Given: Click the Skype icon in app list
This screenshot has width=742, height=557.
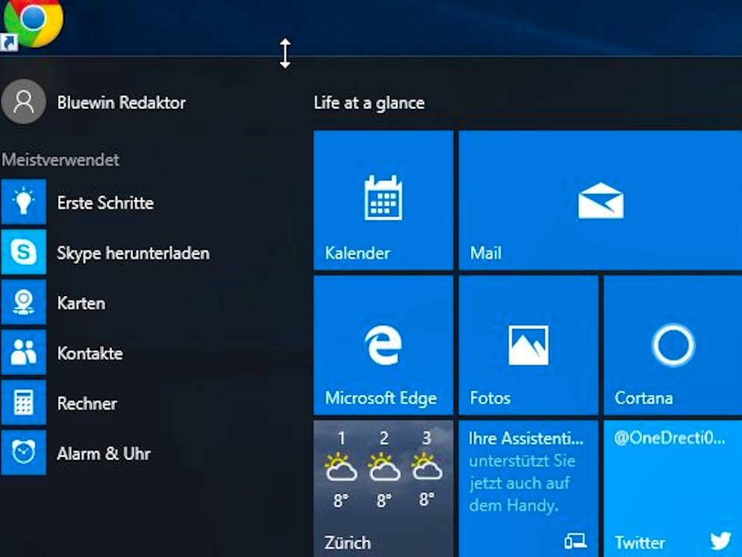Looking at the screenshot, I should (x=24, y=252).
